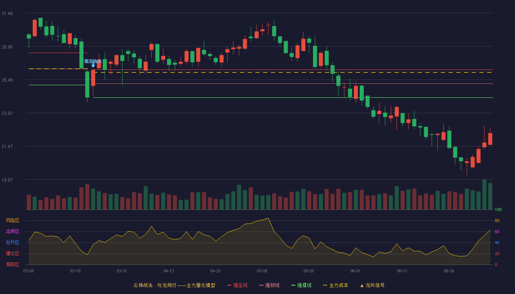Image resolution: width=515 pixels, height=294 pixels.
Task: Toggle the 强压线 legend item
Action: 237,285
